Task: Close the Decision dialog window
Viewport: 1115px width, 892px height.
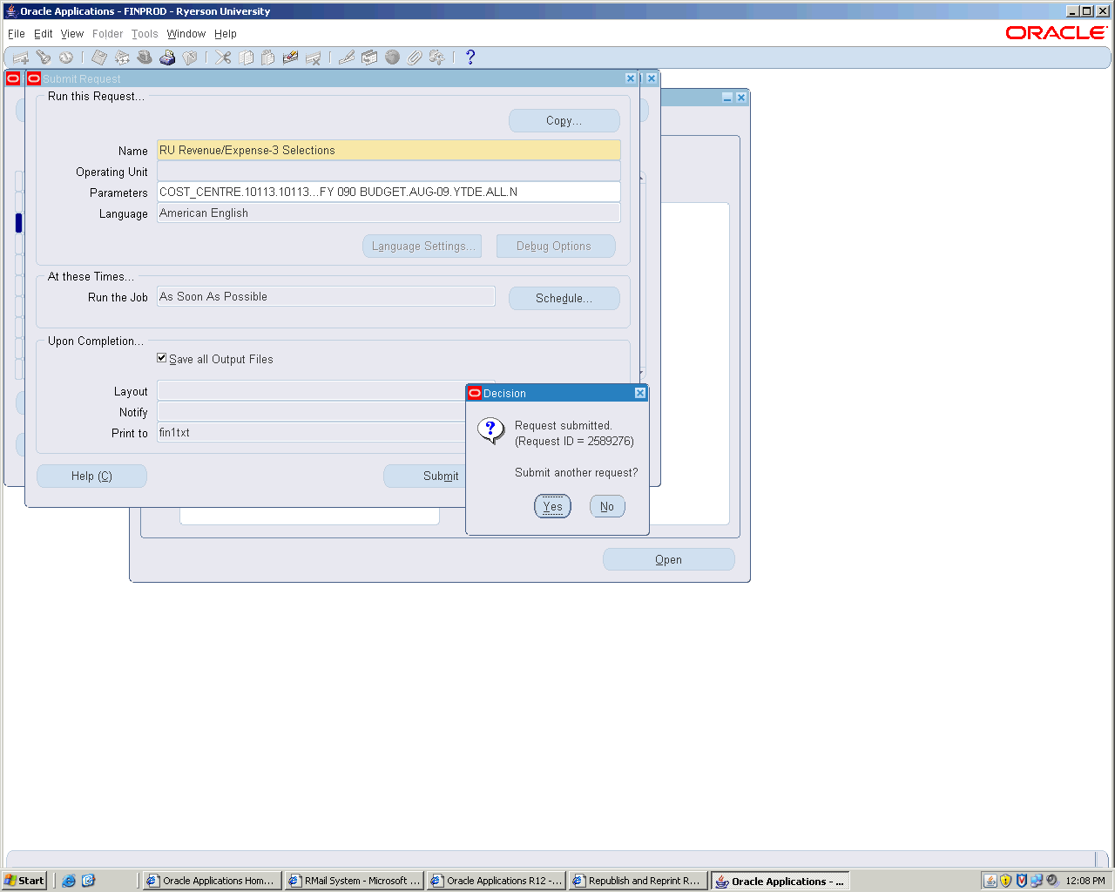Action: (x=640, y=393)
